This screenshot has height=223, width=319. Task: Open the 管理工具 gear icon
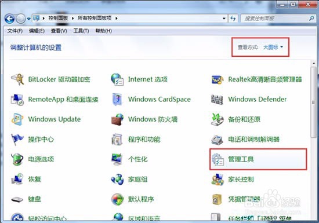click(x=217, y=159)
